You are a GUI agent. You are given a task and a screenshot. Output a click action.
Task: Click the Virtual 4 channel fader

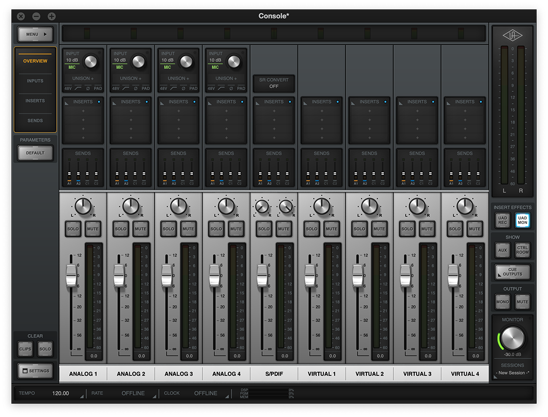click(x=453, y=276)
